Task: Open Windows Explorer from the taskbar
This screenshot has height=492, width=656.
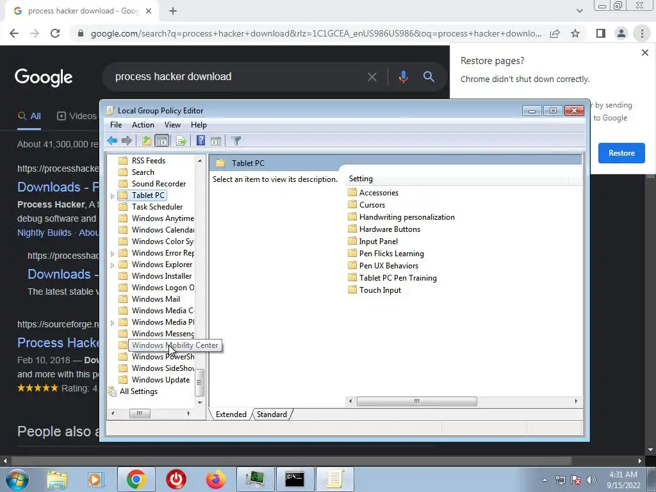Action: (57, 479)
